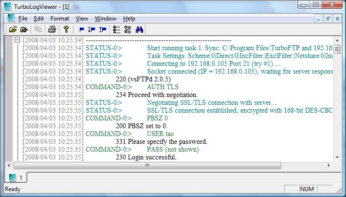This screenshot has width=346, height=197.
Task: Expand all entries using the list icon
Action: (x=116, y=29)
